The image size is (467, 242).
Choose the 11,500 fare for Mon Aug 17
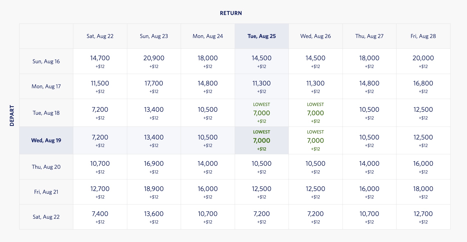(x=100, y=86)
